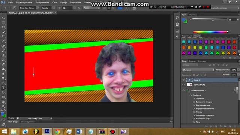
Task: Open the font family dropdown
Action: (x=37, y=8)
